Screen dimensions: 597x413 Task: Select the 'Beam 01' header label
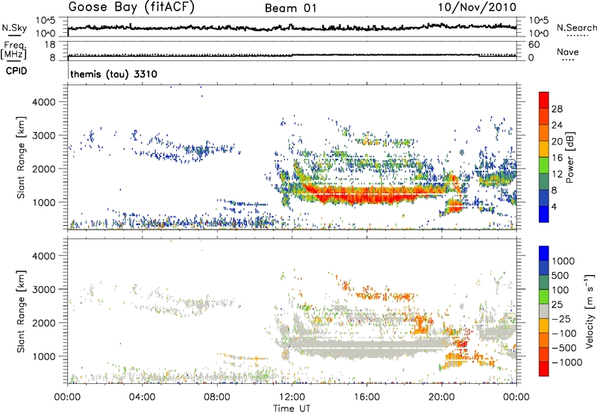(x=291, y=8)
